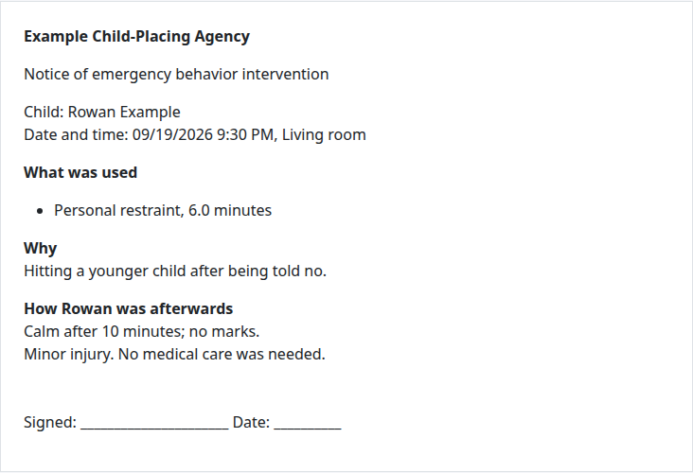Click the 6.0 minutes duration text
The image size is (693, 473).
tap(230, 211)
